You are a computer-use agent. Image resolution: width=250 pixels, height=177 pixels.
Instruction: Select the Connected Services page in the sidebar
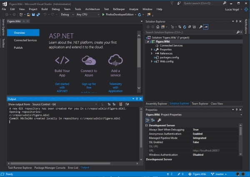25,40
